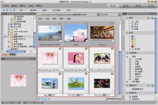Pin the 文件夹 folders panel
The height and width of the screenshot is (105, 158).
[x=32, y=14]
